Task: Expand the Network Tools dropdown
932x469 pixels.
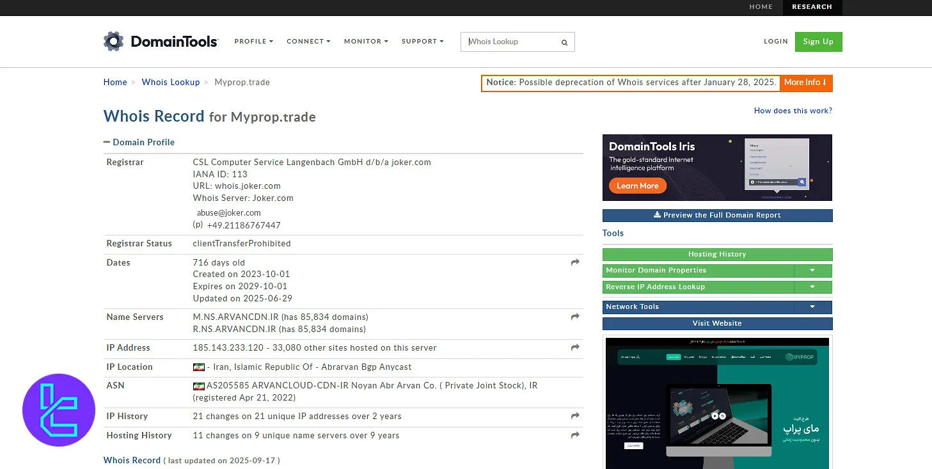Action: click(x=813, y=306)
